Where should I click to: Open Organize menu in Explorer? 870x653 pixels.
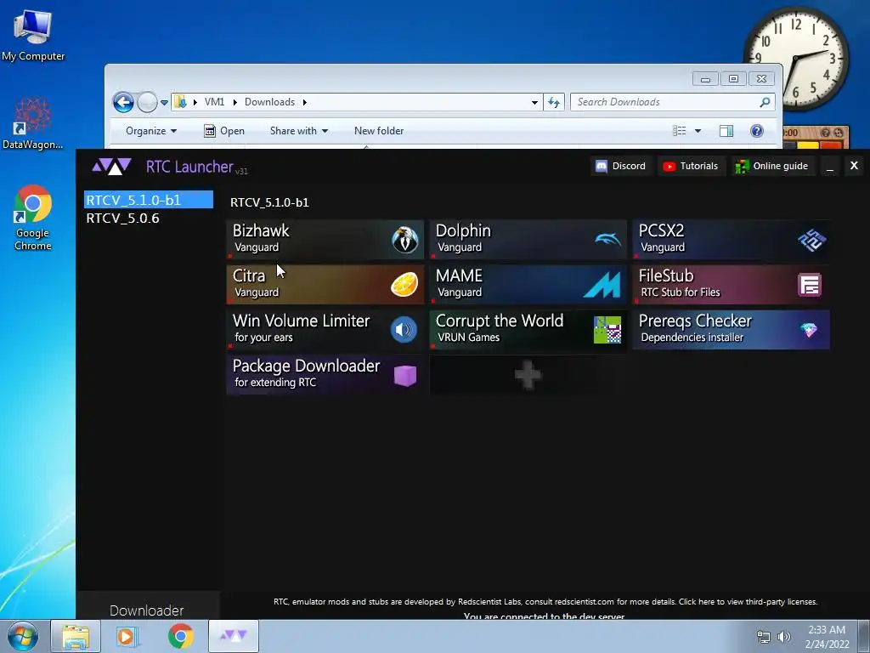(x=151, y=131)
